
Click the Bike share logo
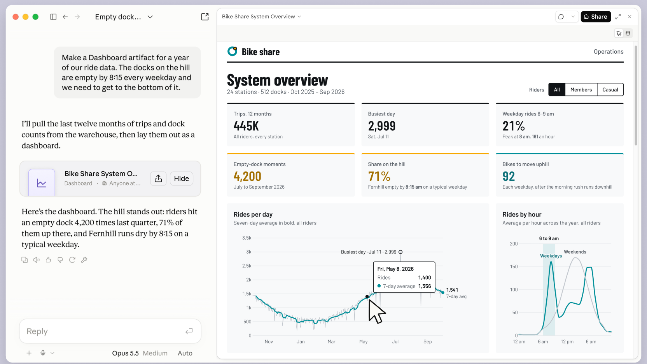click(x=233, y=51)
